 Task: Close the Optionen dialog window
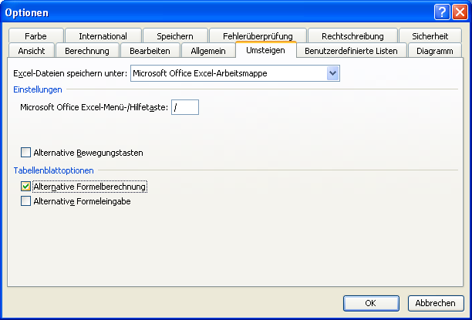pyautogui.click(x=460, y=12)
